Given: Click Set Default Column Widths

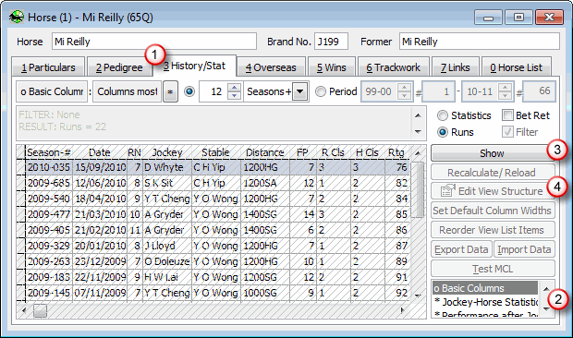Looking at the screenshot, I should pyautogui.click(x=493, y=211).
